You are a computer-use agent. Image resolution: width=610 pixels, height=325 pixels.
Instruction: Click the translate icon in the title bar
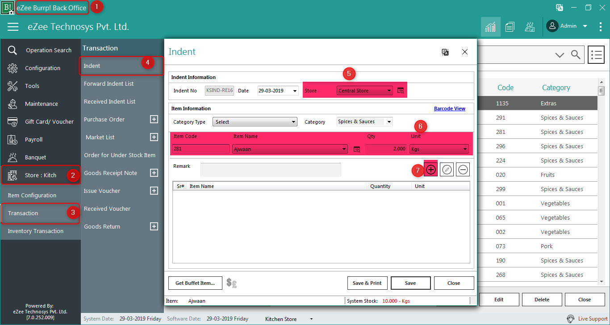point(559,7)
